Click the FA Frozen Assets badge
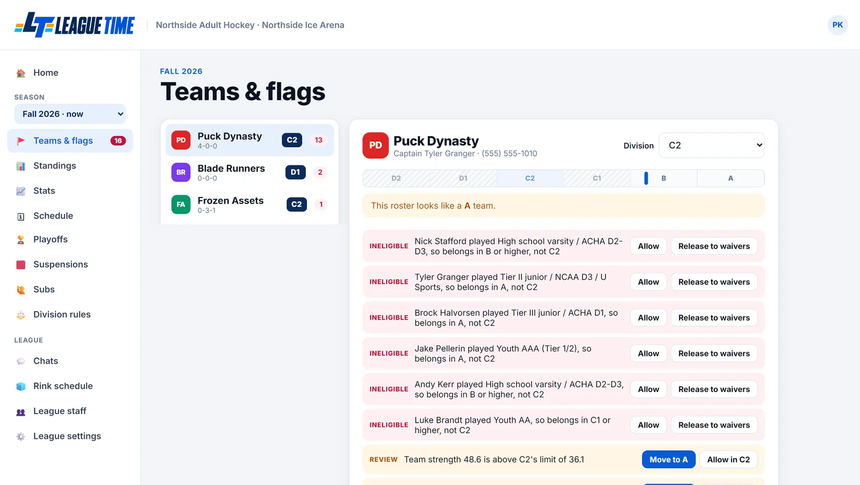The width and height of the screenshot is (860, 485). pos(181,205)
